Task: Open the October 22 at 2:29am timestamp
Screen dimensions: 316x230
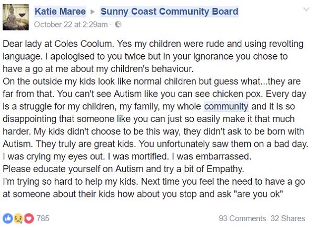Action: pyautogui.click(x=71, y=25)
